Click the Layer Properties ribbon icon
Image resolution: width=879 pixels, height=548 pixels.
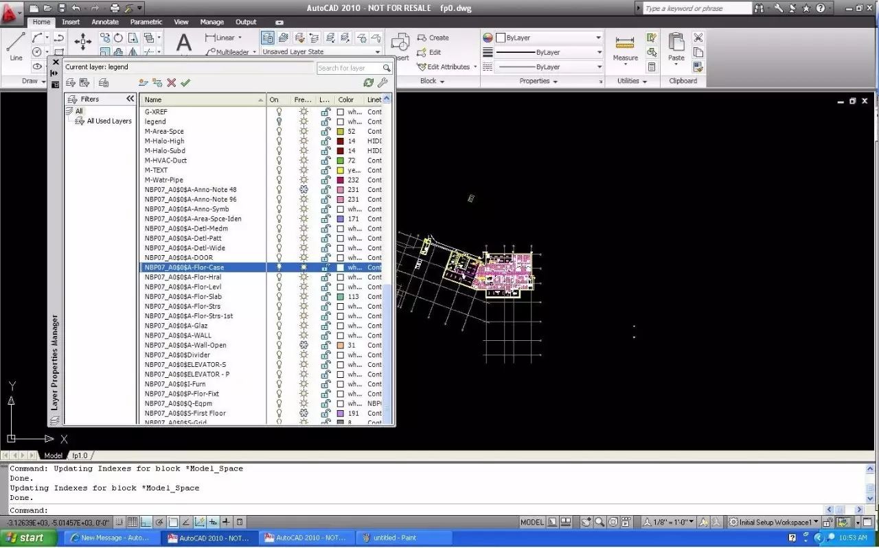(267, 38)
